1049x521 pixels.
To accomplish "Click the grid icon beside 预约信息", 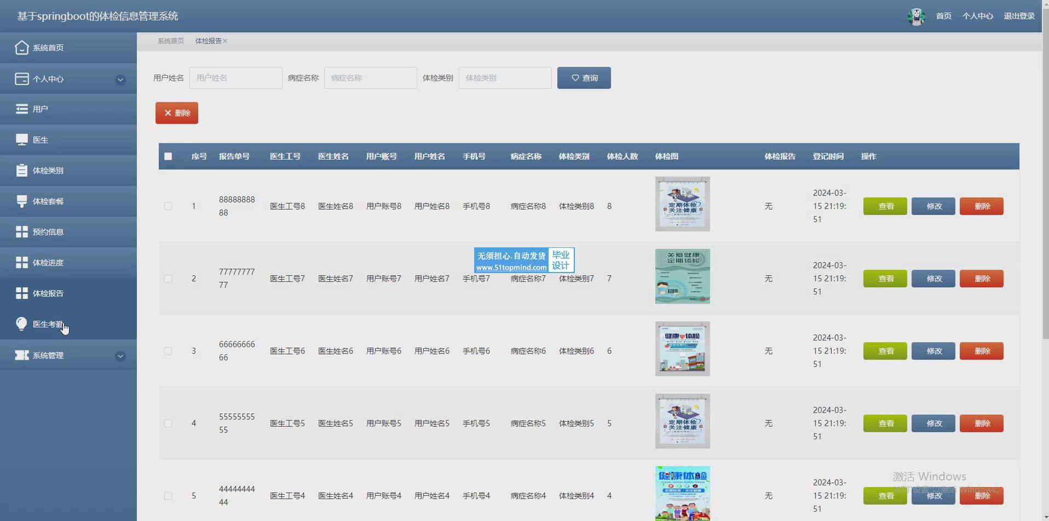I will [x=22, y=231].
